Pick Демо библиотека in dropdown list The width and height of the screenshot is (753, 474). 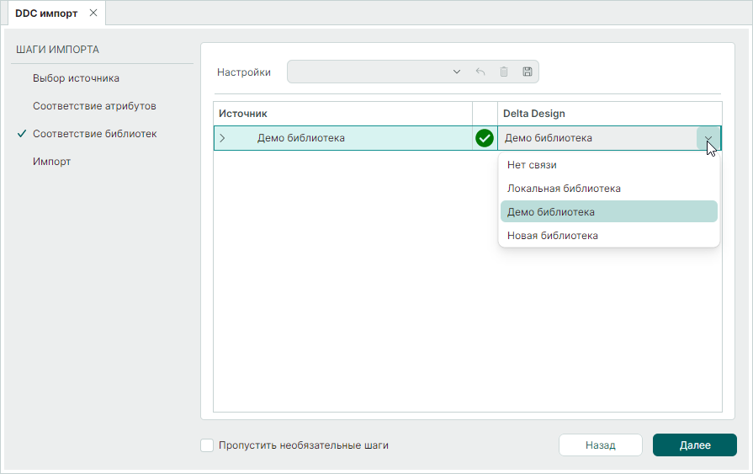550,212
